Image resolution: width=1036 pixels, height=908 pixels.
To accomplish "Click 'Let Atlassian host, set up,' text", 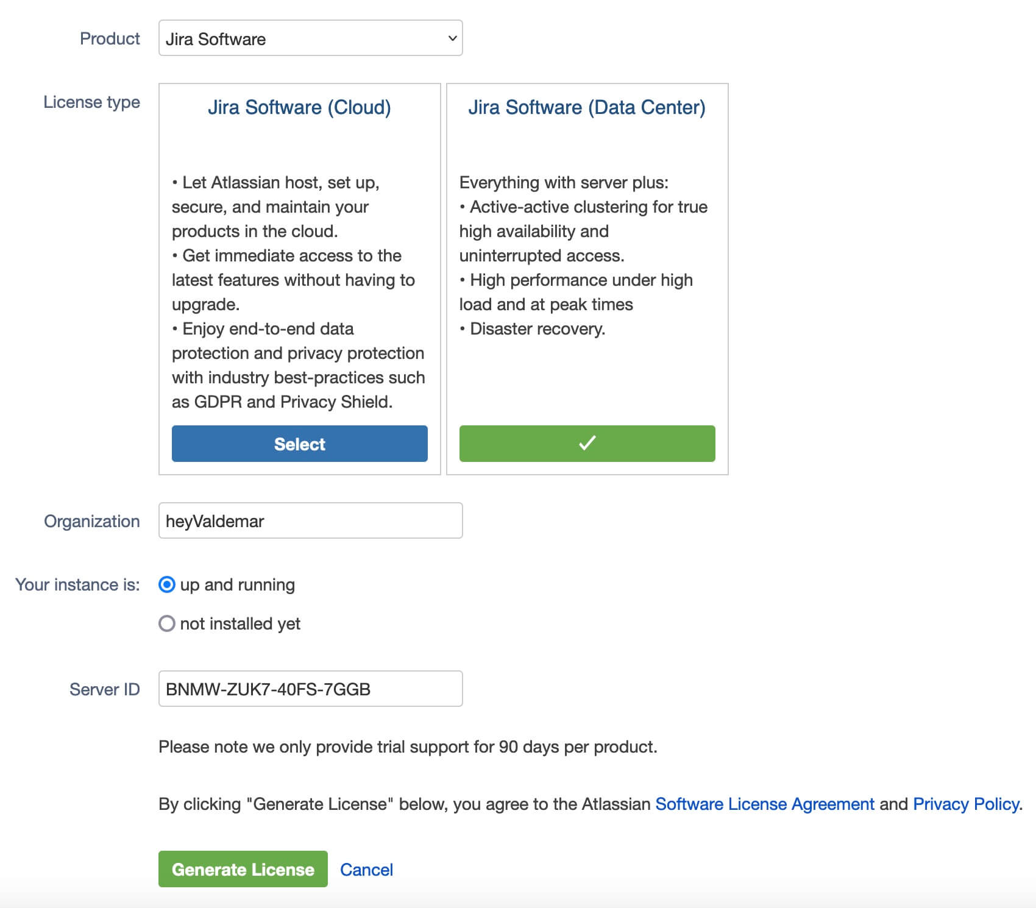I will (x=280, y=183).
